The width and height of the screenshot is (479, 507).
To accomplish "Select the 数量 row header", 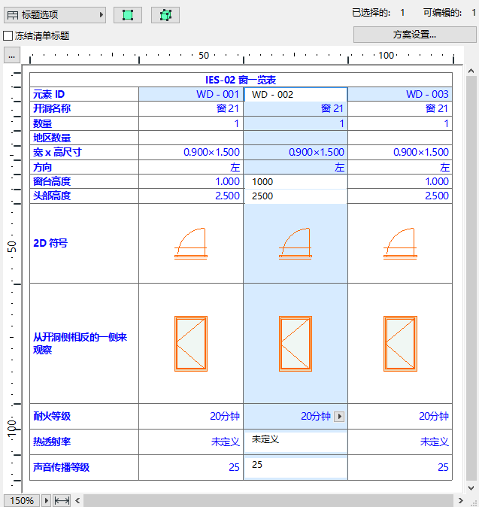I will (x=84, y=123).
